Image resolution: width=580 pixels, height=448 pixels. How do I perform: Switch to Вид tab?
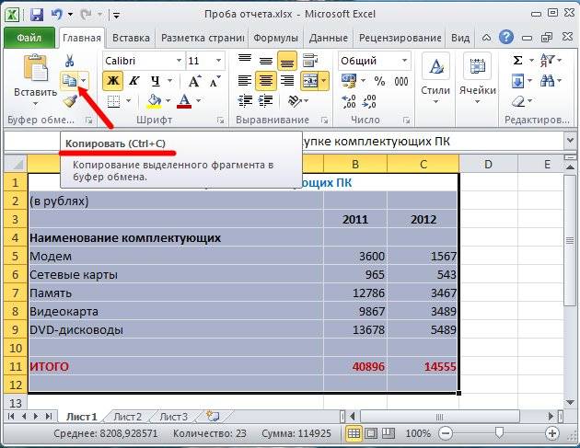click(x=460, y=38)
